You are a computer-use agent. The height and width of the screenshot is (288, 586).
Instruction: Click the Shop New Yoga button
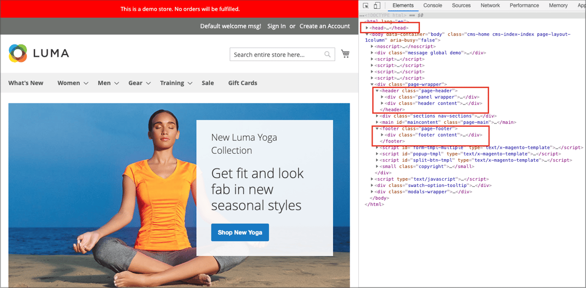click(240, 233)
